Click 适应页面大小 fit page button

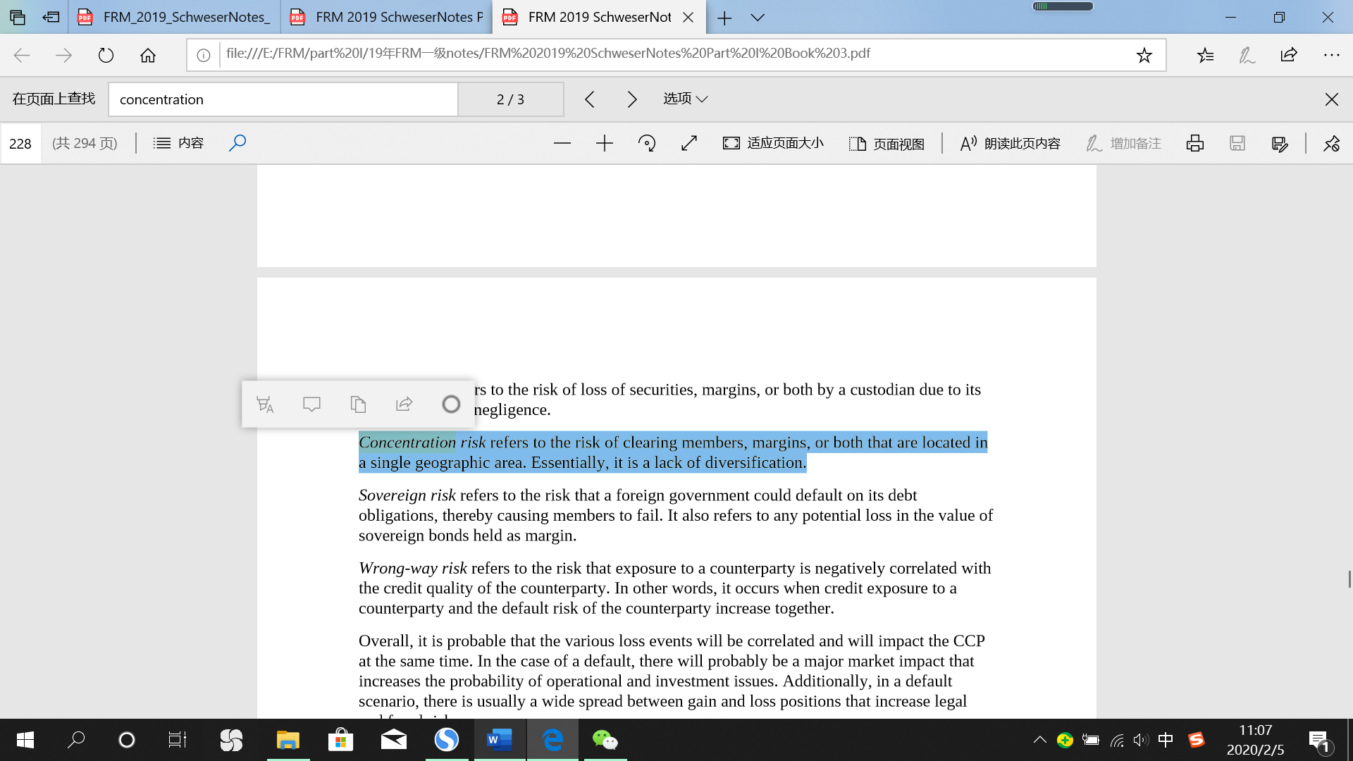773,144
